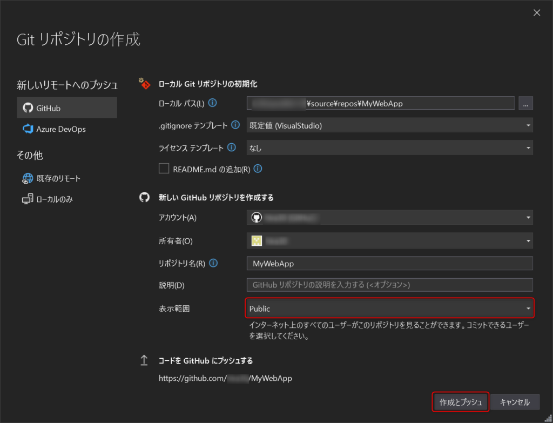Open the visibility dropdown showing Public

(x=390, y=308)
